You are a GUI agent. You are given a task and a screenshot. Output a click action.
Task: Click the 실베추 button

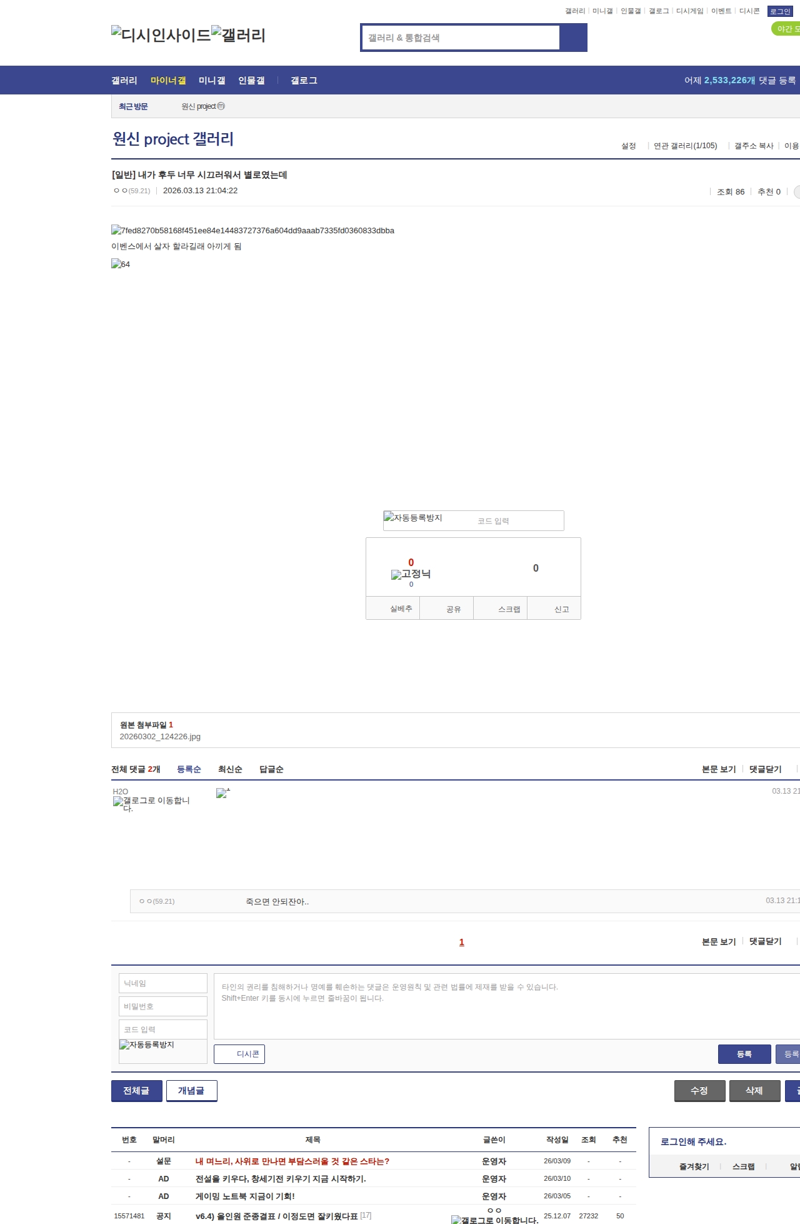click(x=392, y=609)
